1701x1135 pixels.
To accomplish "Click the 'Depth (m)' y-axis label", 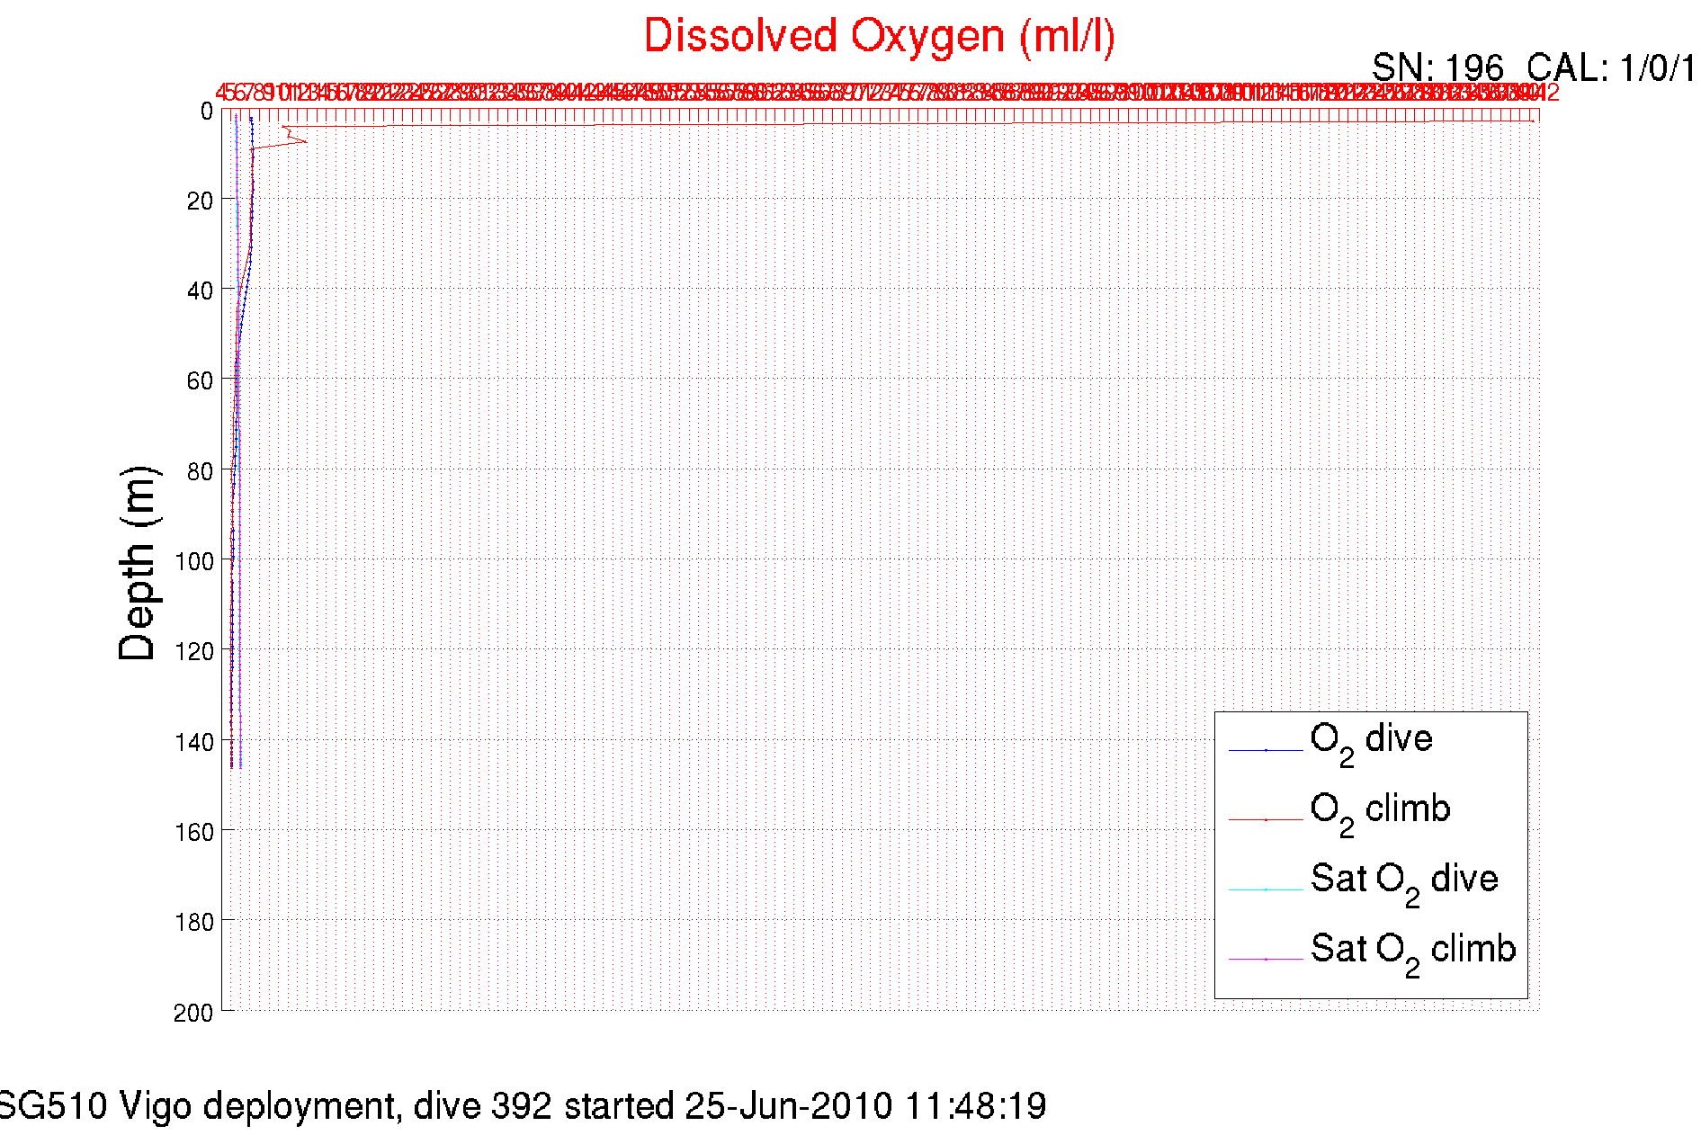I will point(139,564).
